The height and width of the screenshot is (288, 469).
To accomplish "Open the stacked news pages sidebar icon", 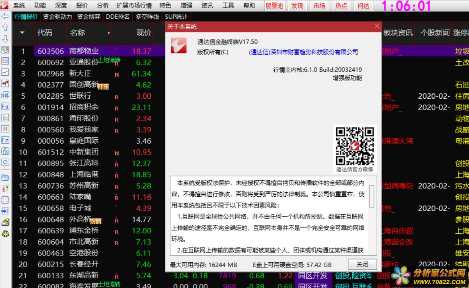I will pos(5,95).
